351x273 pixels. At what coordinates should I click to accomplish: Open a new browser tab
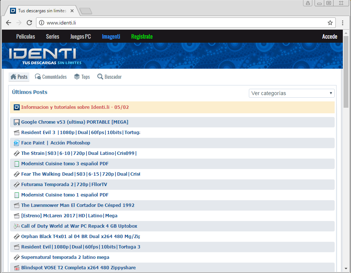click(x=86, y=11)
